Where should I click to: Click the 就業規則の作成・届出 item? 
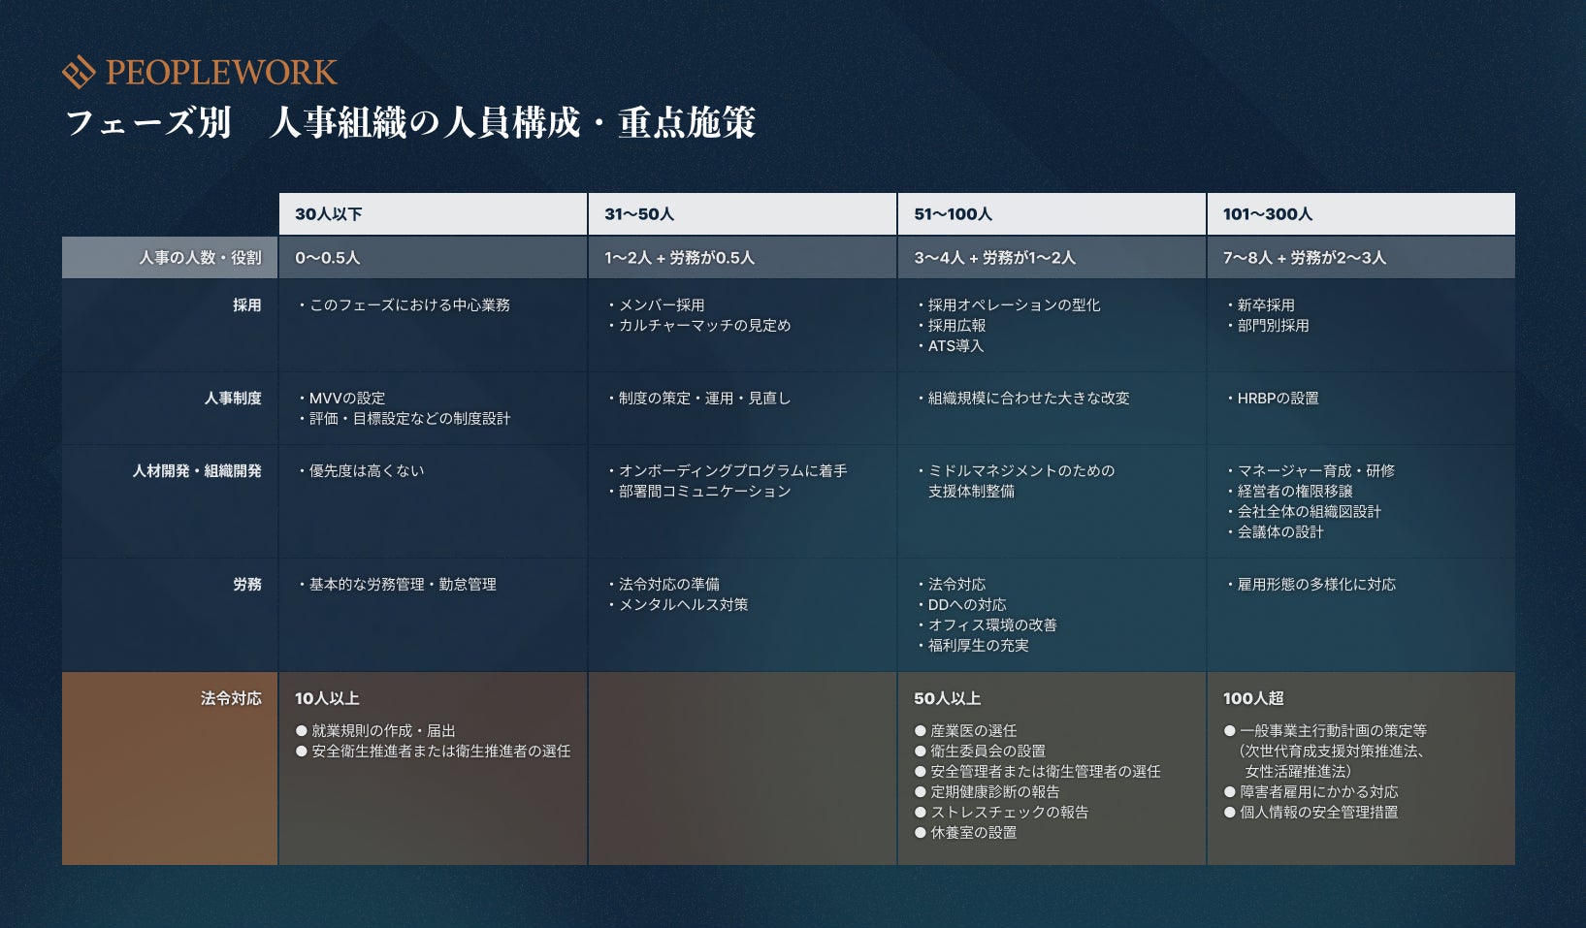[375, 731]
